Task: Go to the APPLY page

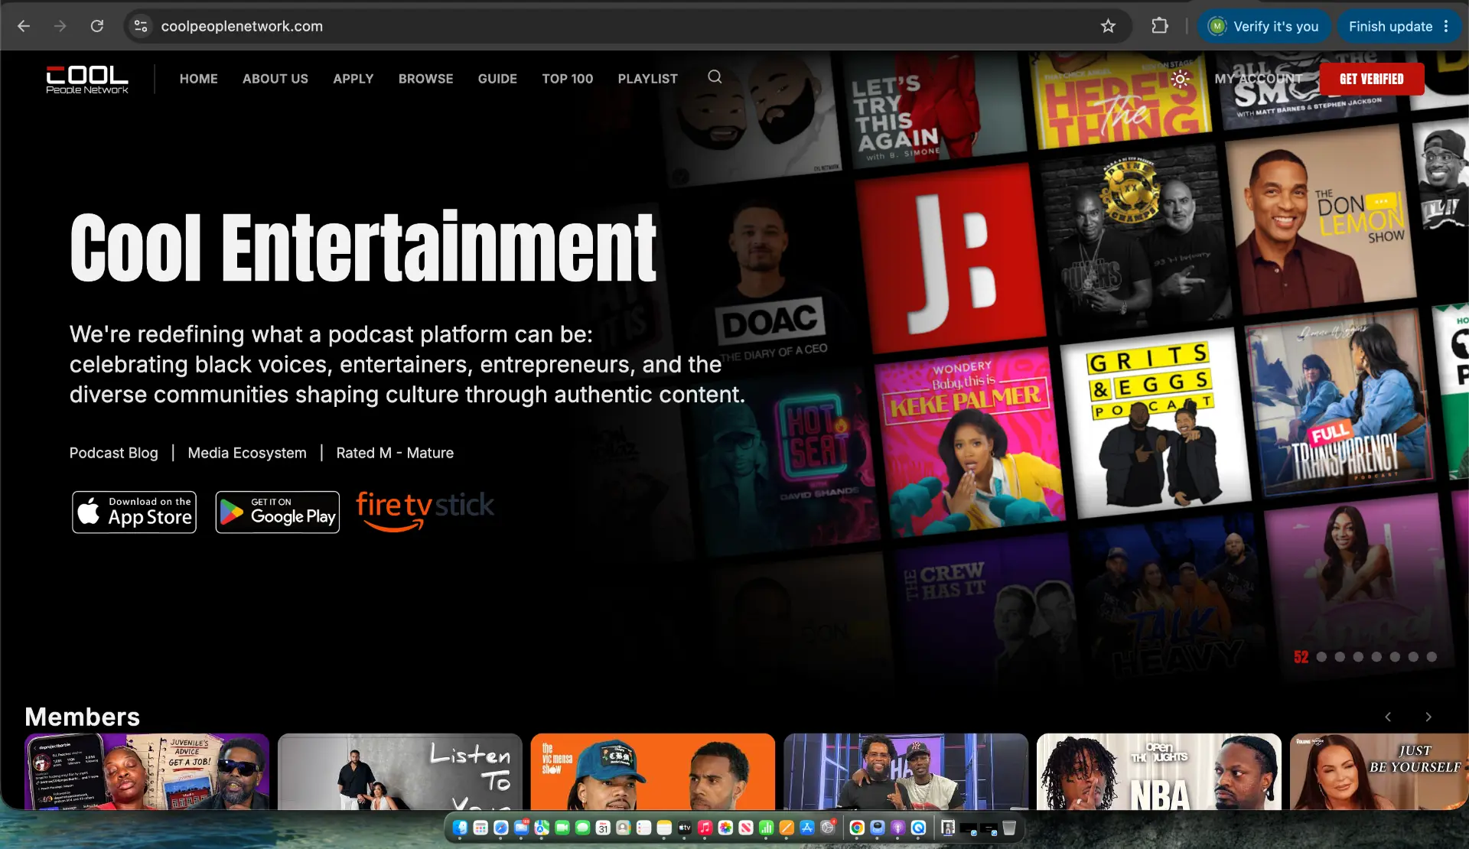Action: (353, 79)
